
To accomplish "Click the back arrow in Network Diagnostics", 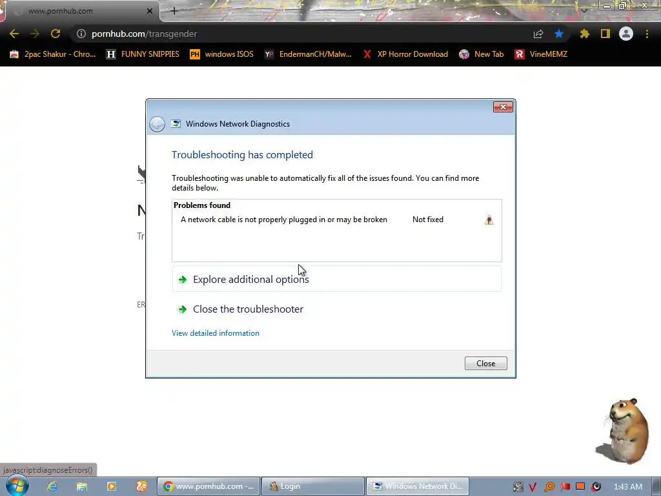I will click(158, 124).
